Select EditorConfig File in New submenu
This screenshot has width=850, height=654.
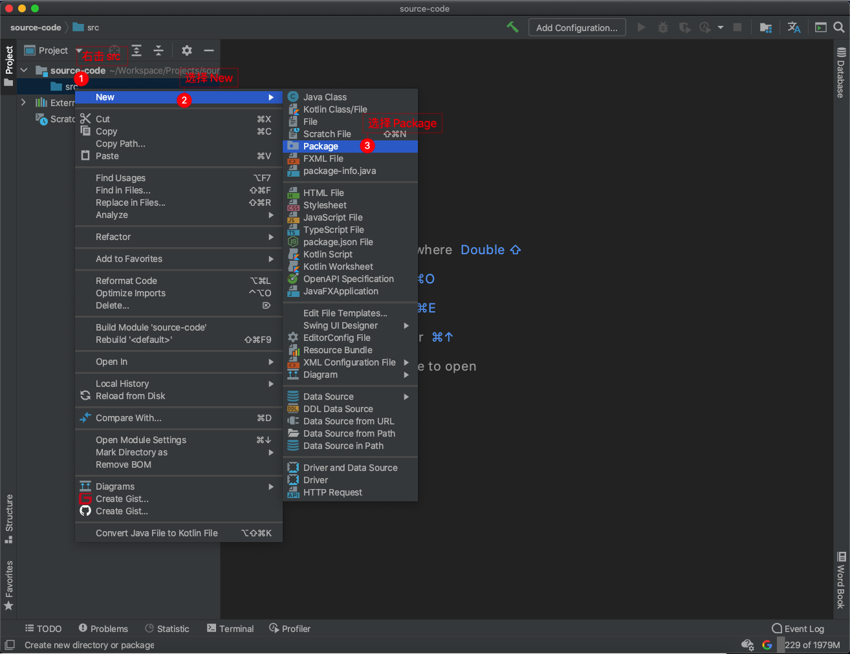click(x=351, y=338)
